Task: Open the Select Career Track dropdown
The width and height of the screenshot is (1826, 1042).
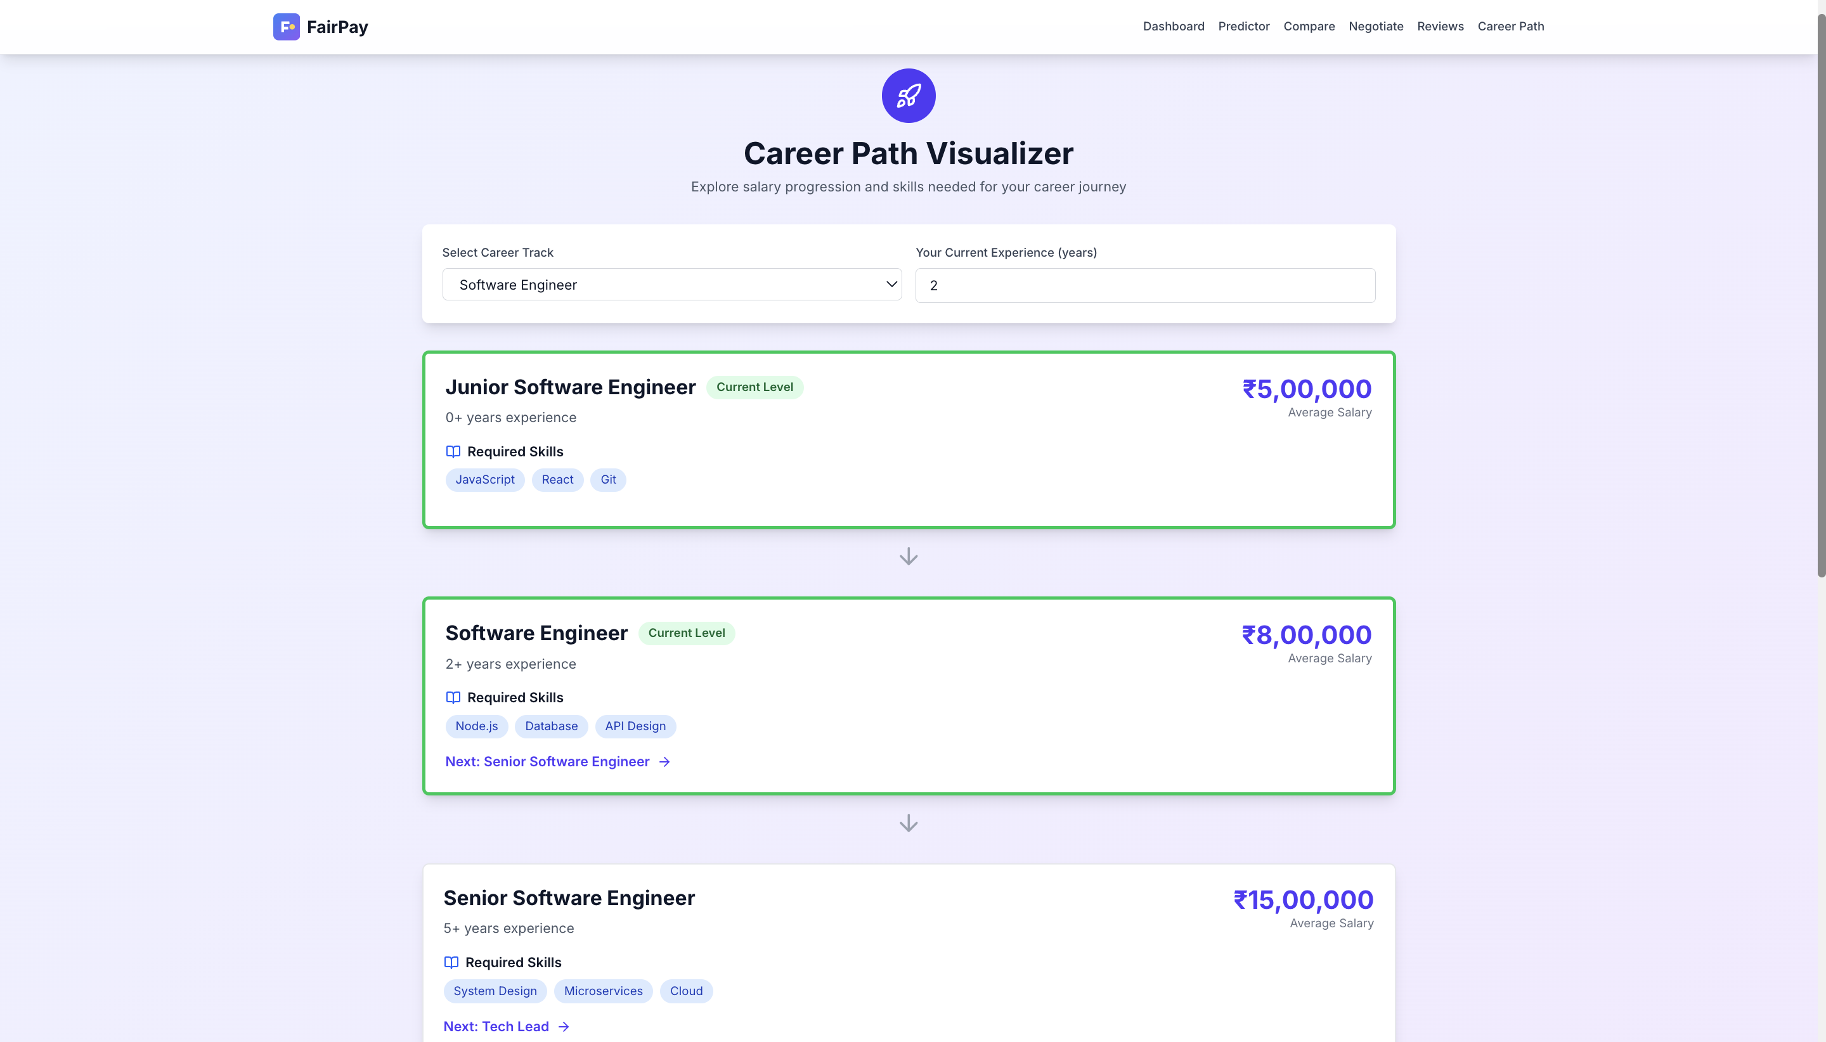Action: pyautogui.click(x=671, y=285)
